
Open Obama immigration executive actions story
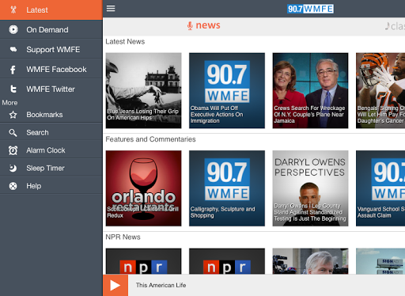[x=227, y=90]
